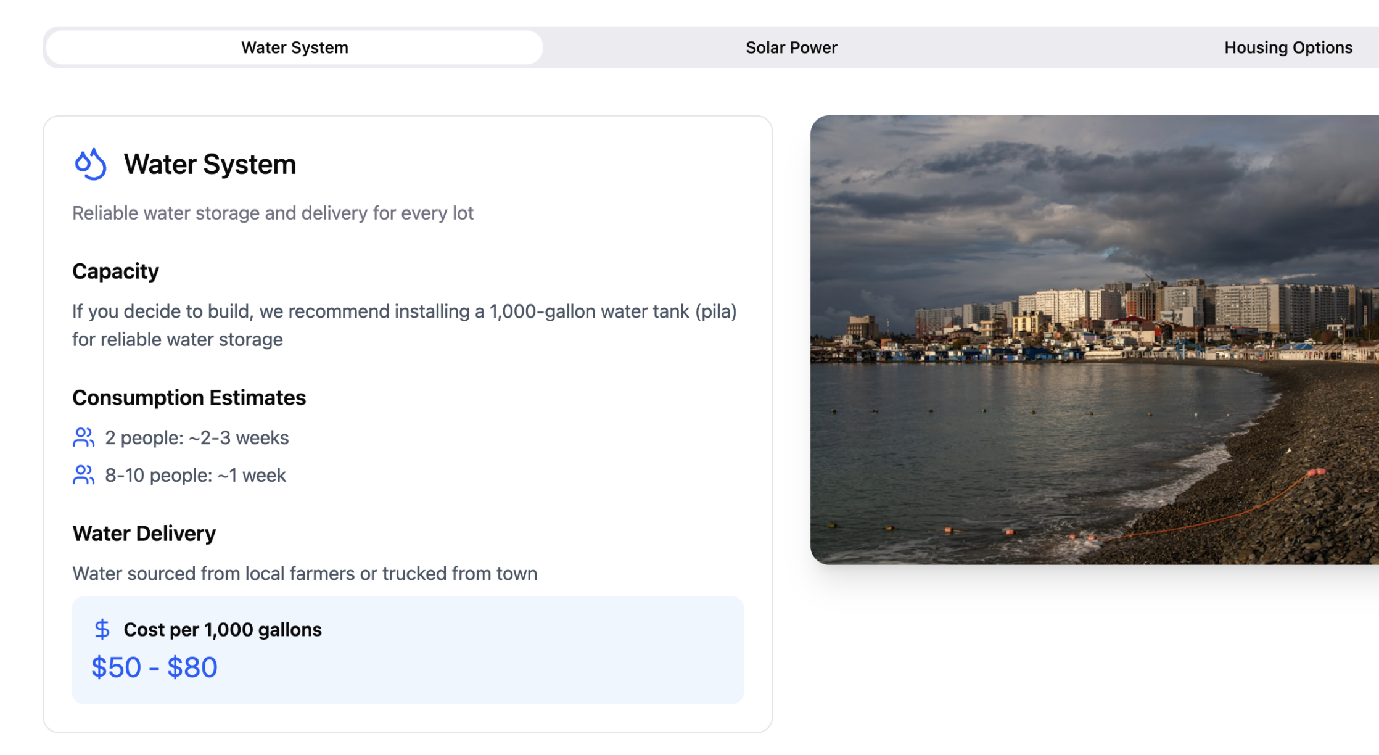The image size is (1379, 755).
Task: Select the $50 - $80 price text
Action: click(154, 667)
